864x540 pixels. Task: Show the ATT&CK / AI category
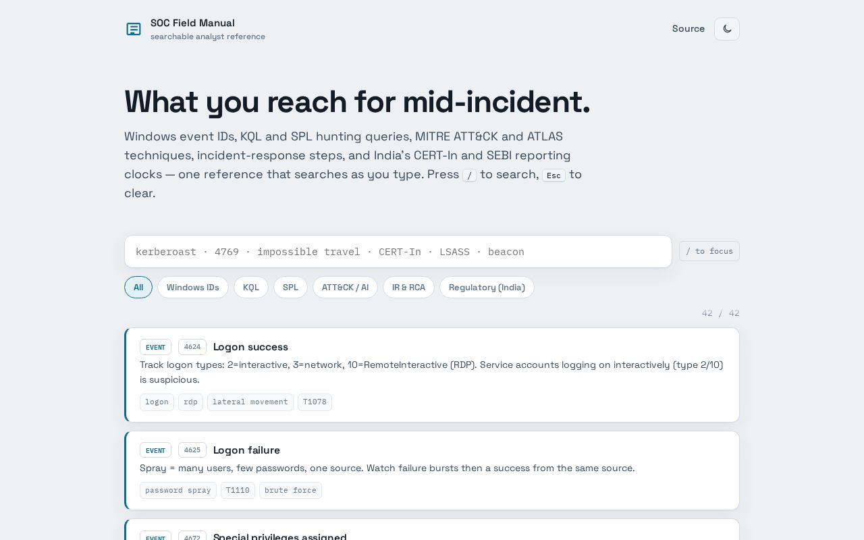[x=345, y=288]
